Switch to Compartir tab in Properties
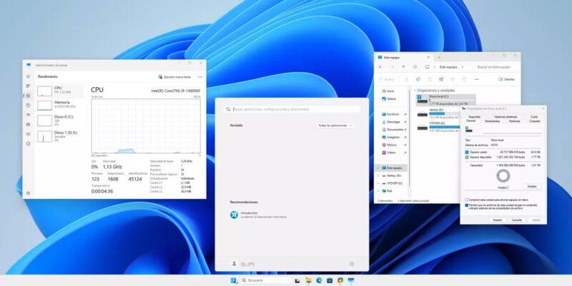Viewport: 572px width, 286px height. coord(534,121)
